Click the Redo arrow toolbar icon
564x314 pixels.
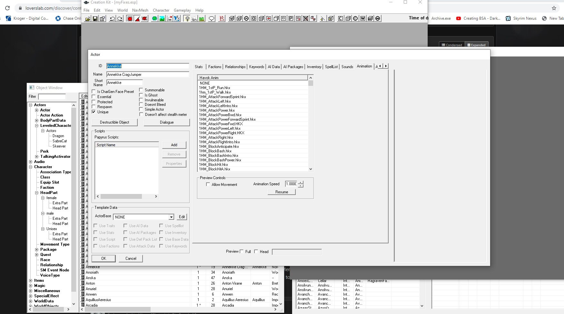click(120, 19)
